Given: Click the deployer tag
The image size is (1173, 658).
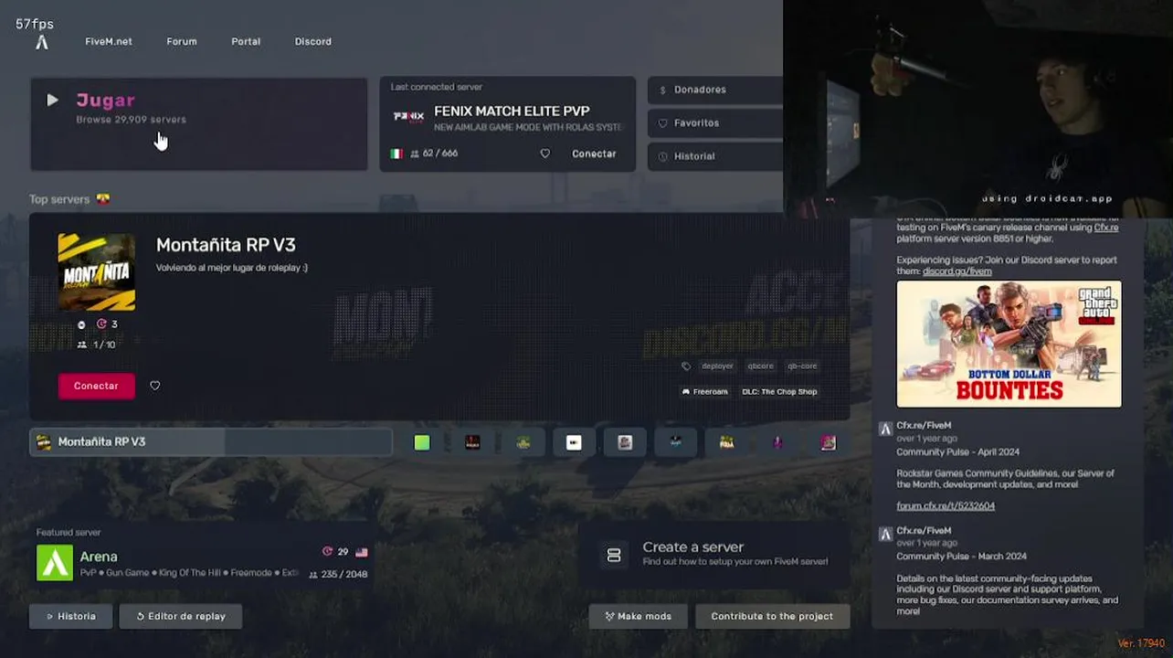Looking at the screenshot, I should pos(717,366).
